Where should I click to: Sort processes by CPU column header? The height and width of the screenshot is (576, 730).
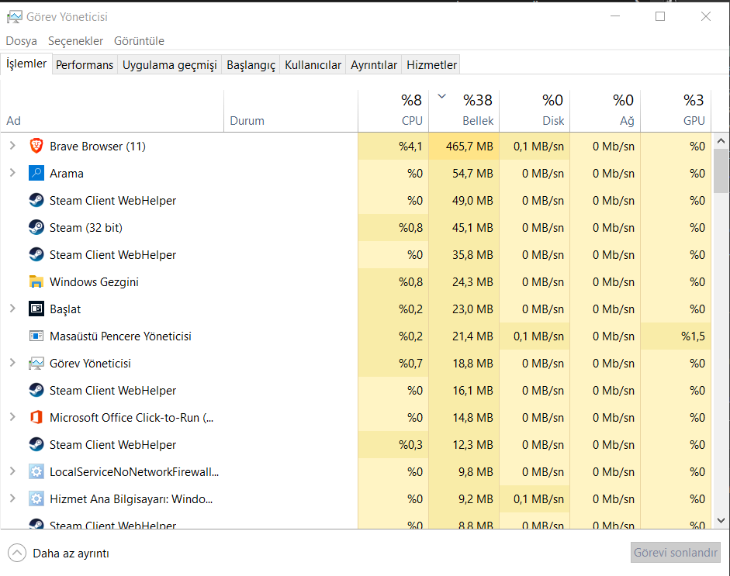click(393, 110)
